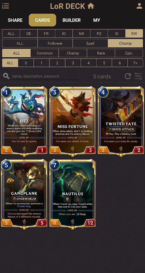Reset filters with the refresh icon
The height and width of the screenshot is (273, 145).
128,76
